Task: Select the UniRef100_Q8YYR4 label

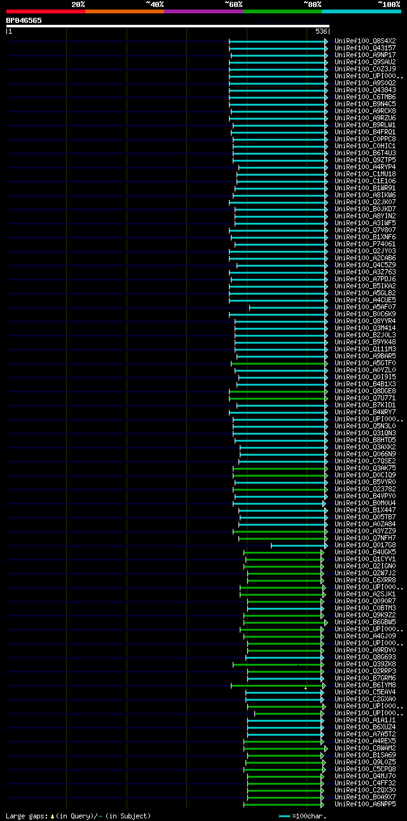Action: coord(365,321)
